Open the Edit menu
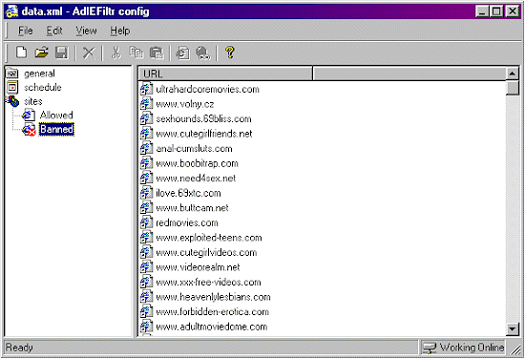This screenshot has height=359, width=525. click(54, 31)
